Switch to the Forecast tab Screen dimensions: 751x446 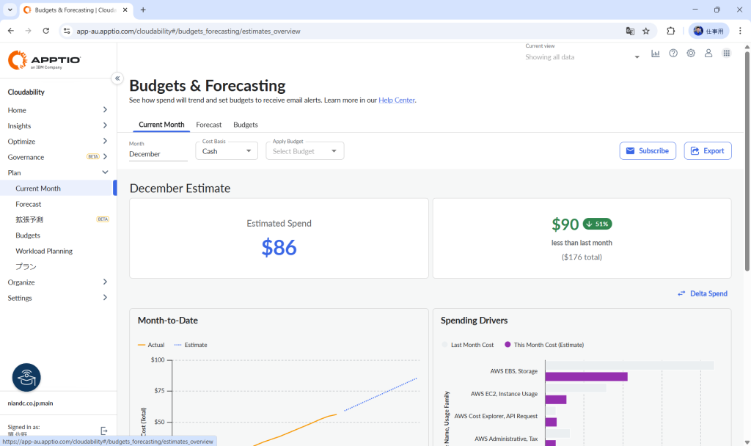tap(209, 125)
